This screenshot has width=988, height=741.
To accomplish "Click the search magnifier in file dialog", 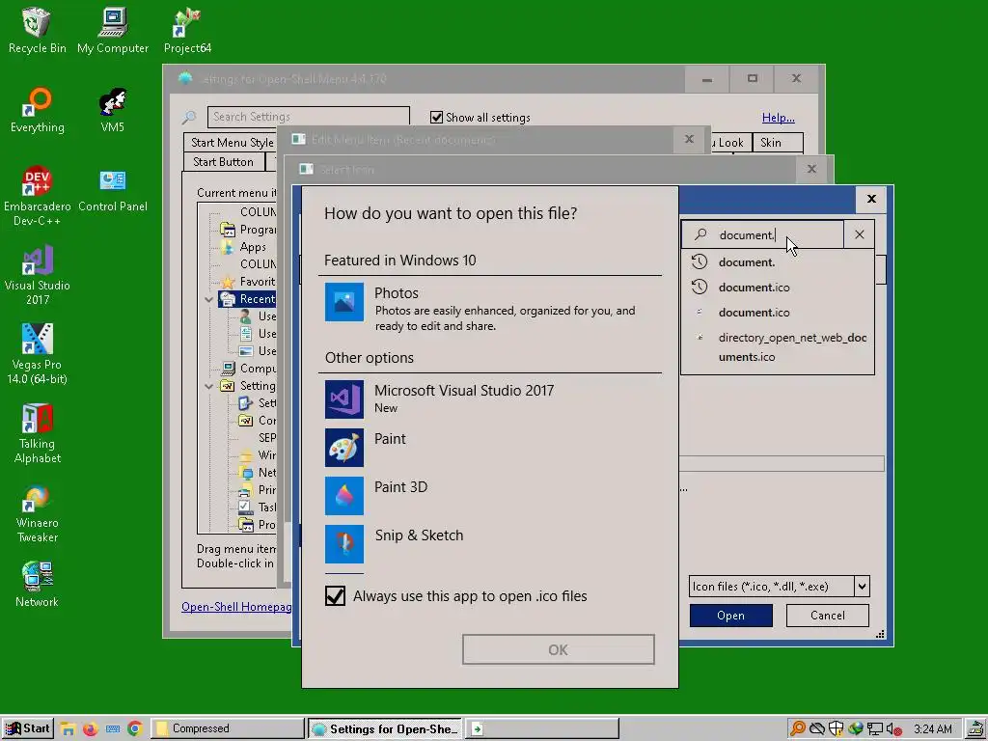I will [700, 234].
